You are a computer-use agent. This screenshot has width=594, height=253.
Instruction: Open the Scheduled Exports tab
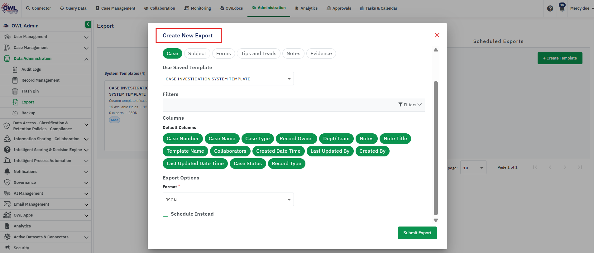(498, 41)
